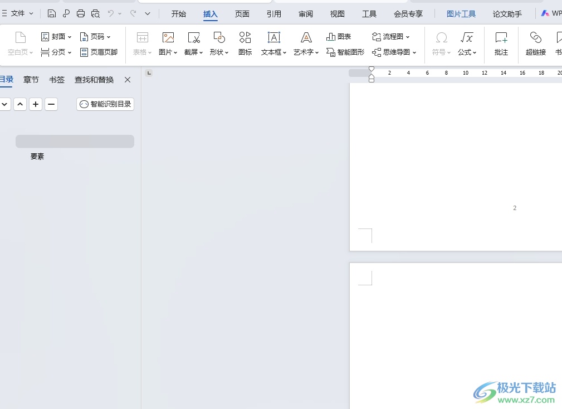The height and width of the screenshot is (409, 562).
Task: Click the Save icon in quick toolbar
Action: point(52,13)
